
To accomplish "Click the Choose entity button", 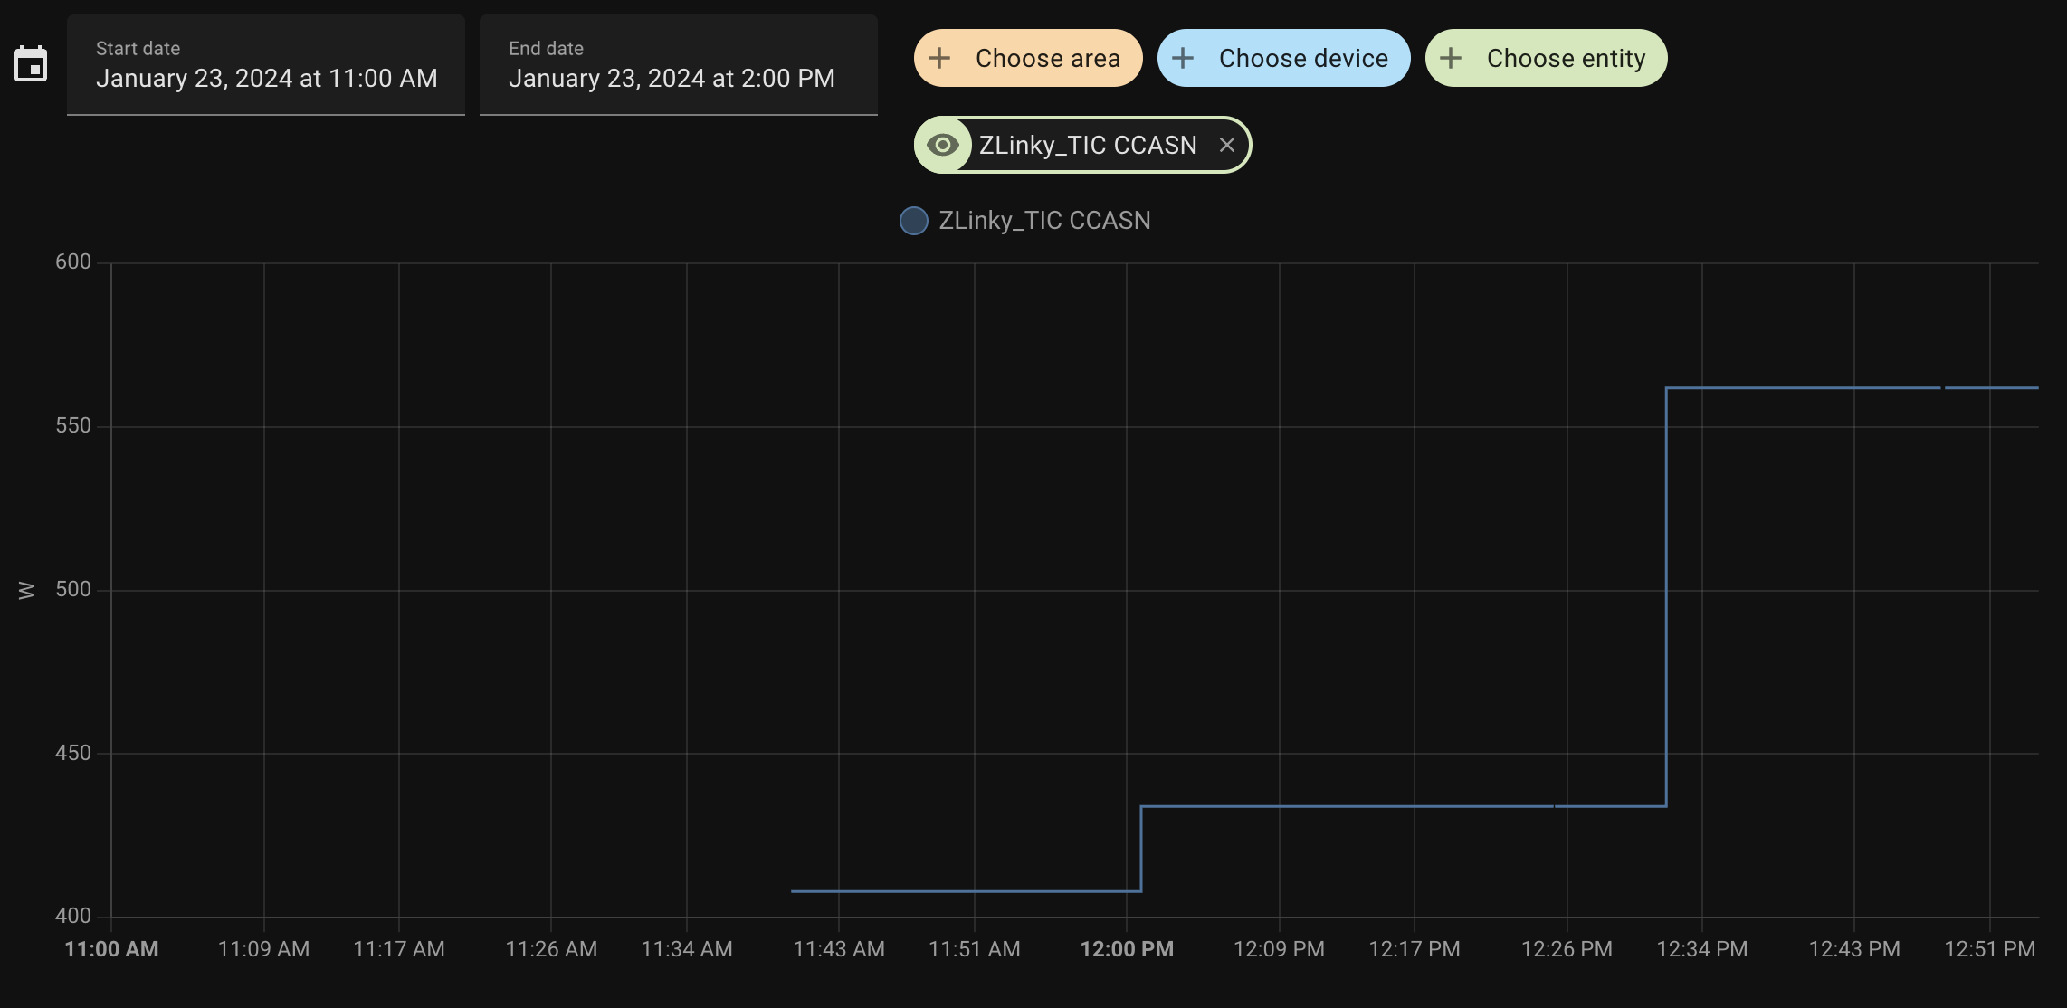I will [x=1547, y=58].
